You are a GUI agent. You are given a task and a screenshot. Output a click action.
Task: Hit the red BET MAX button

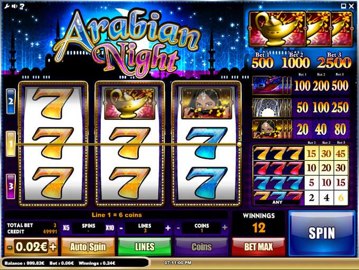tap(259, 247)
